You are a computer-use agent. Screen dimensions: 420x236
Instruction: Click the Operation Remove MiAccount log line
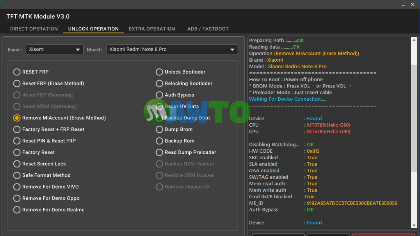[304, 53]
